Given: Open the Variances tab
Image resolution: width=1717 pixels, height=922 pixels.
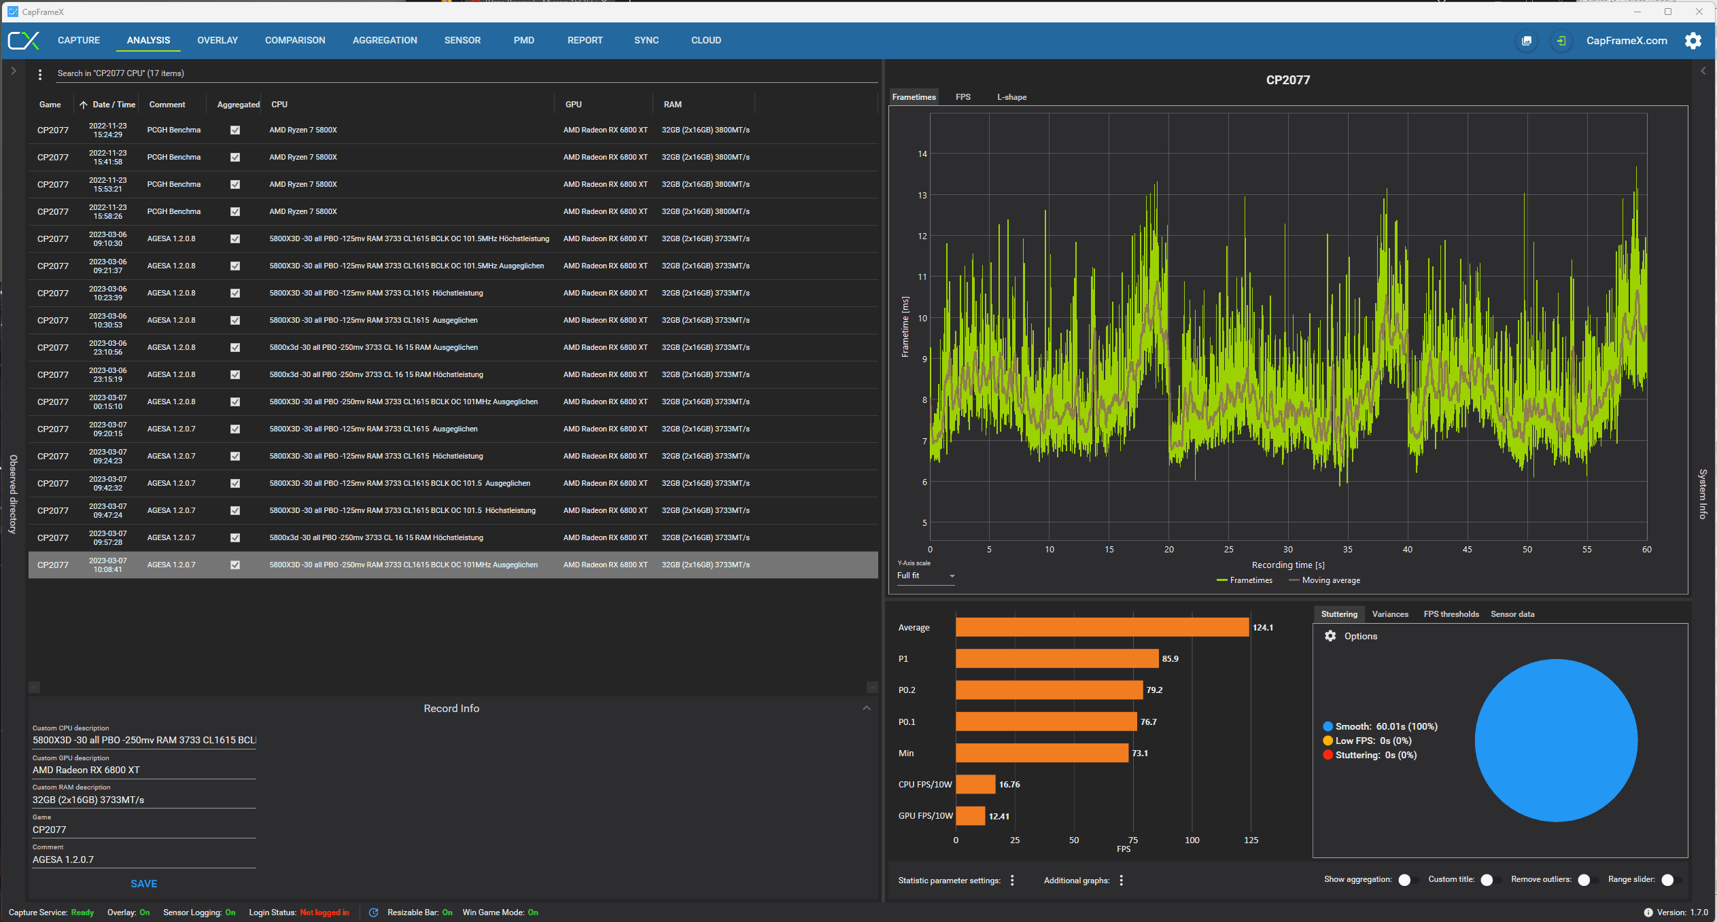Looking at the screenshot, I should 1390,614.
